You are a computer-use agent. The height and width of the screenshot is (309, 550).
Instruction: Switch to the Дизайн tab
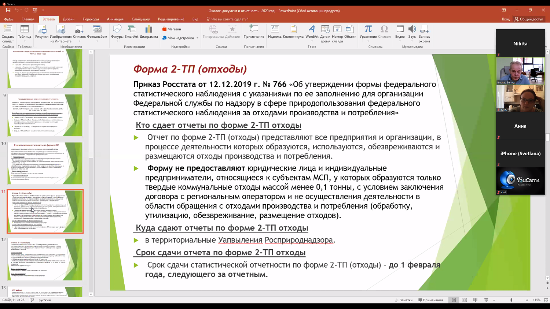pos(69,19)
